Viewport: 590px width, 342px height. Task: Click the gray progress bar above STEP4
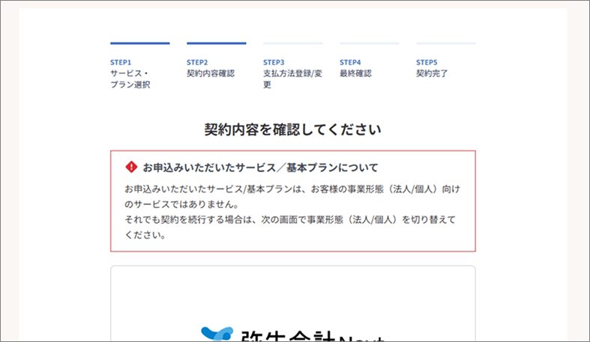[x=369, y=43]
